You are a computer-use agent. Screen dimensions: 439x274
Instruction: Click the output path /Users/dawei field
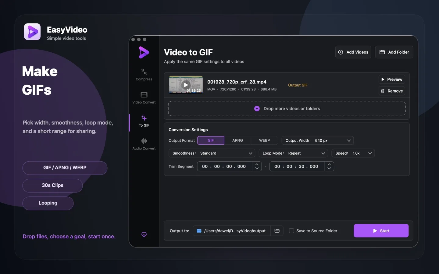pyautogui.click(x=232, y=231)
